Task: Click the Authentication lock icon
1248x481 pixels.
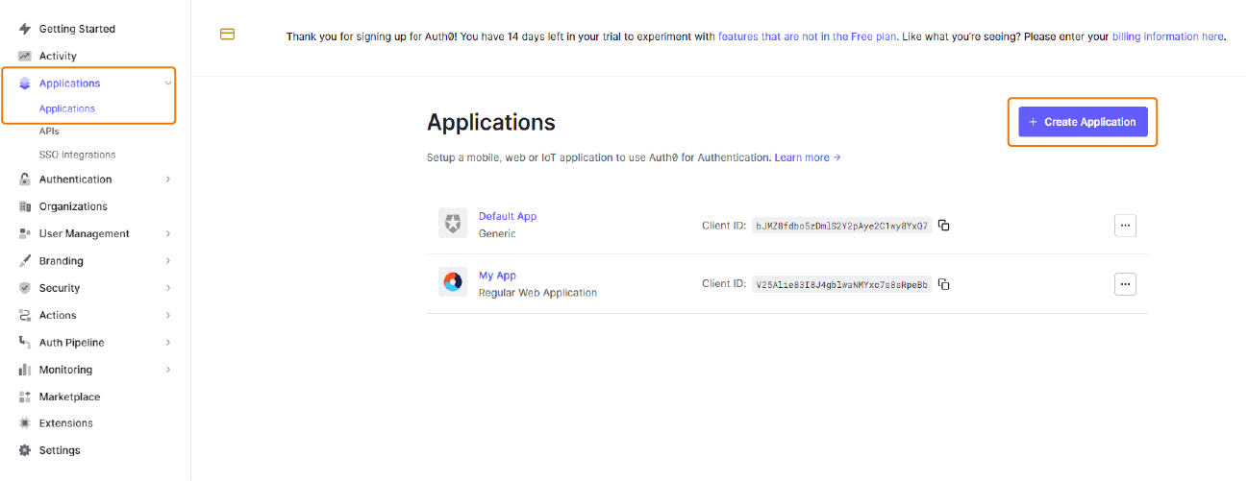Action: click(25, 180)
